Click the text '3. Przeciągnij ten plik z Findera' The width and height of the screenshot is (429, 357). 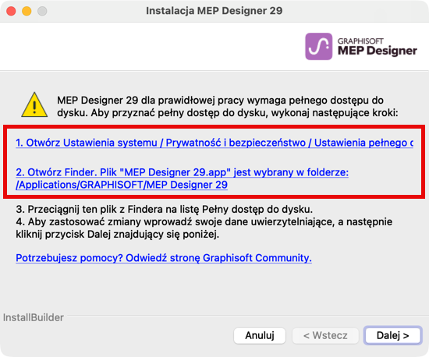[x=164, y=210]
